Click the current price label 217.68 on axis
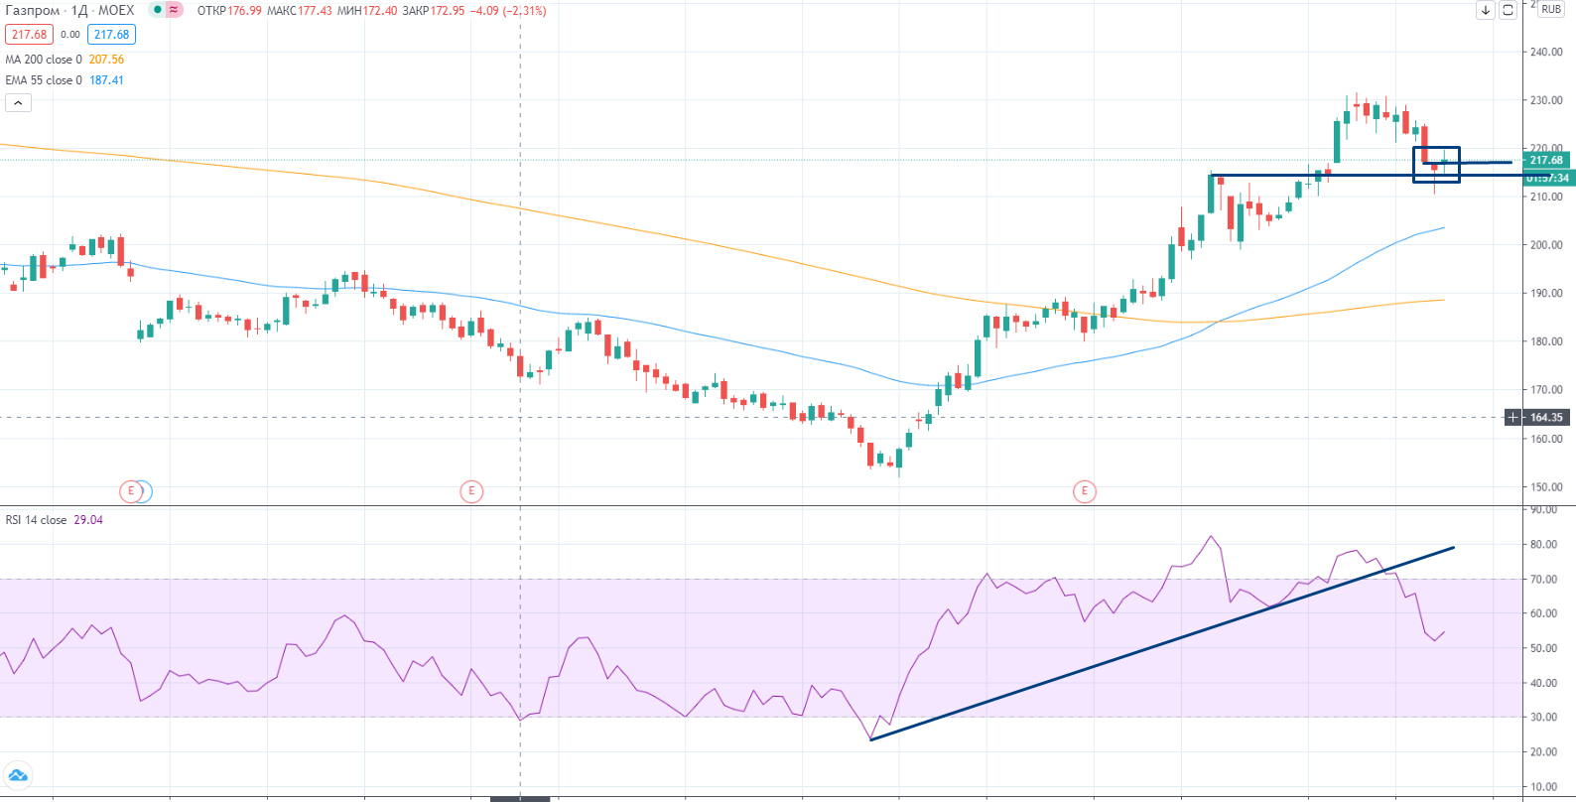Image resolution: width=1576 pixels, height=802 pixels. click(x=1546, y=160)
